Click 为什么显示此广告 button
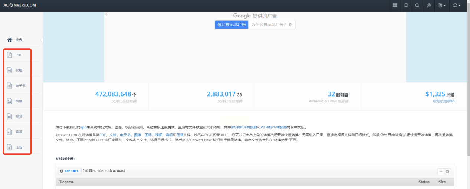Image resolution: width=470 pixels, height=189 pixels. [272, 25]
